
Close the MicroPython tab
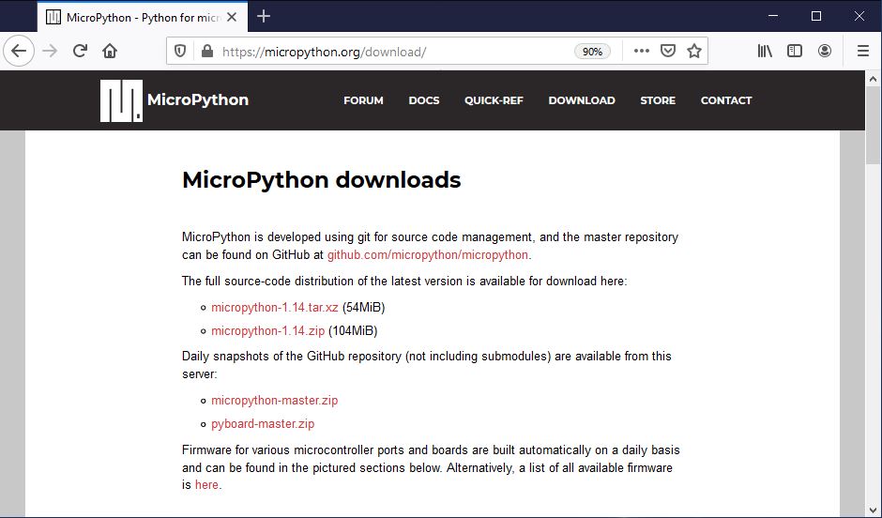click(x=232, y=17)
